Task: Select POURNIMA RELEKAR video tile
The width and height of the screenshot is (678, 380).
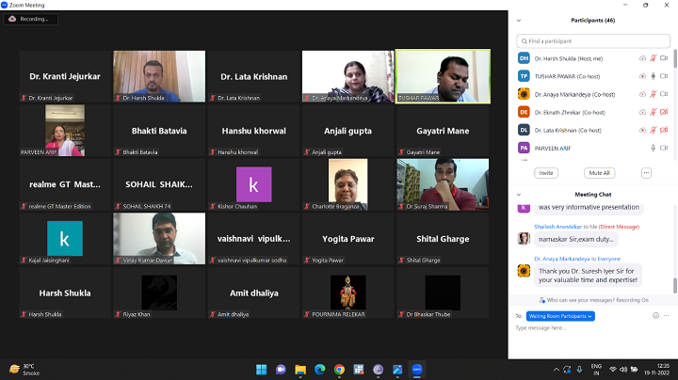Action: 348,293
